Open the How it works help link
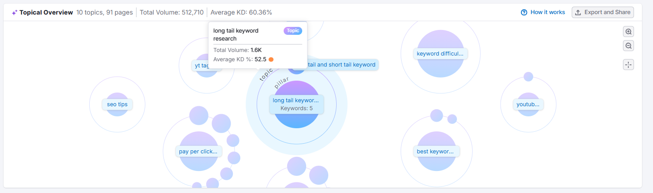This screenshot has width=653, height=193. [x=543, y=12]
